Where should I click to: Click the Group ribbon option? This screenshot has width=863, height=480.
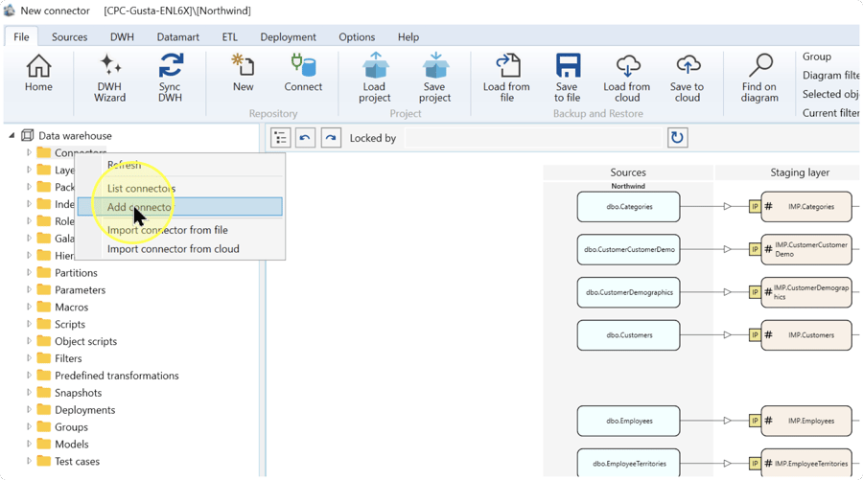(x=817, y=57)
